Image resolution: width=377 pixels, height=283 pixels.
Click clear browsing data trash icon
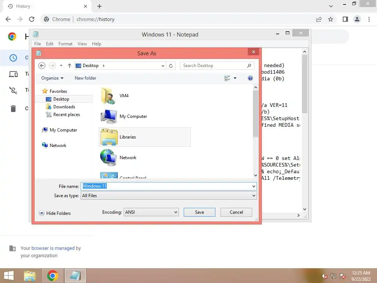[x=13, y=109]
